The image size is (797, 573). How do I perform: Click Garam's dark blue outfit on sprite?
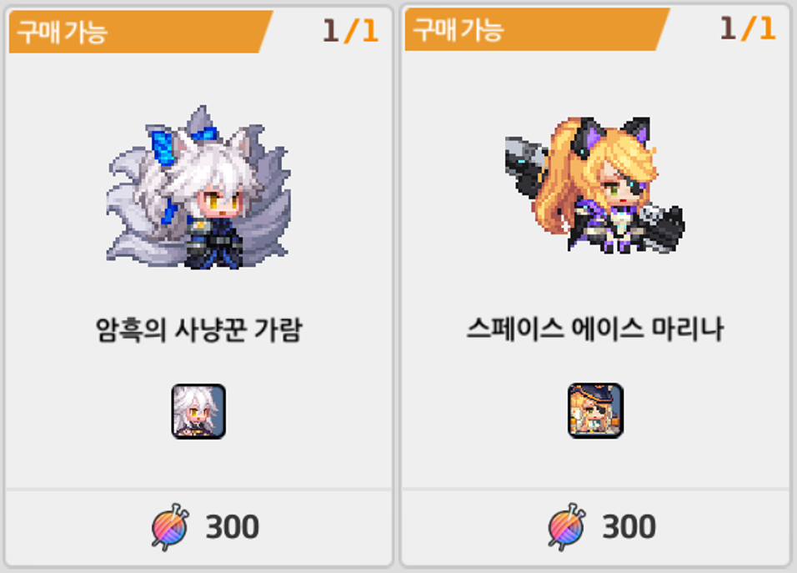click(x=213, y=243)
